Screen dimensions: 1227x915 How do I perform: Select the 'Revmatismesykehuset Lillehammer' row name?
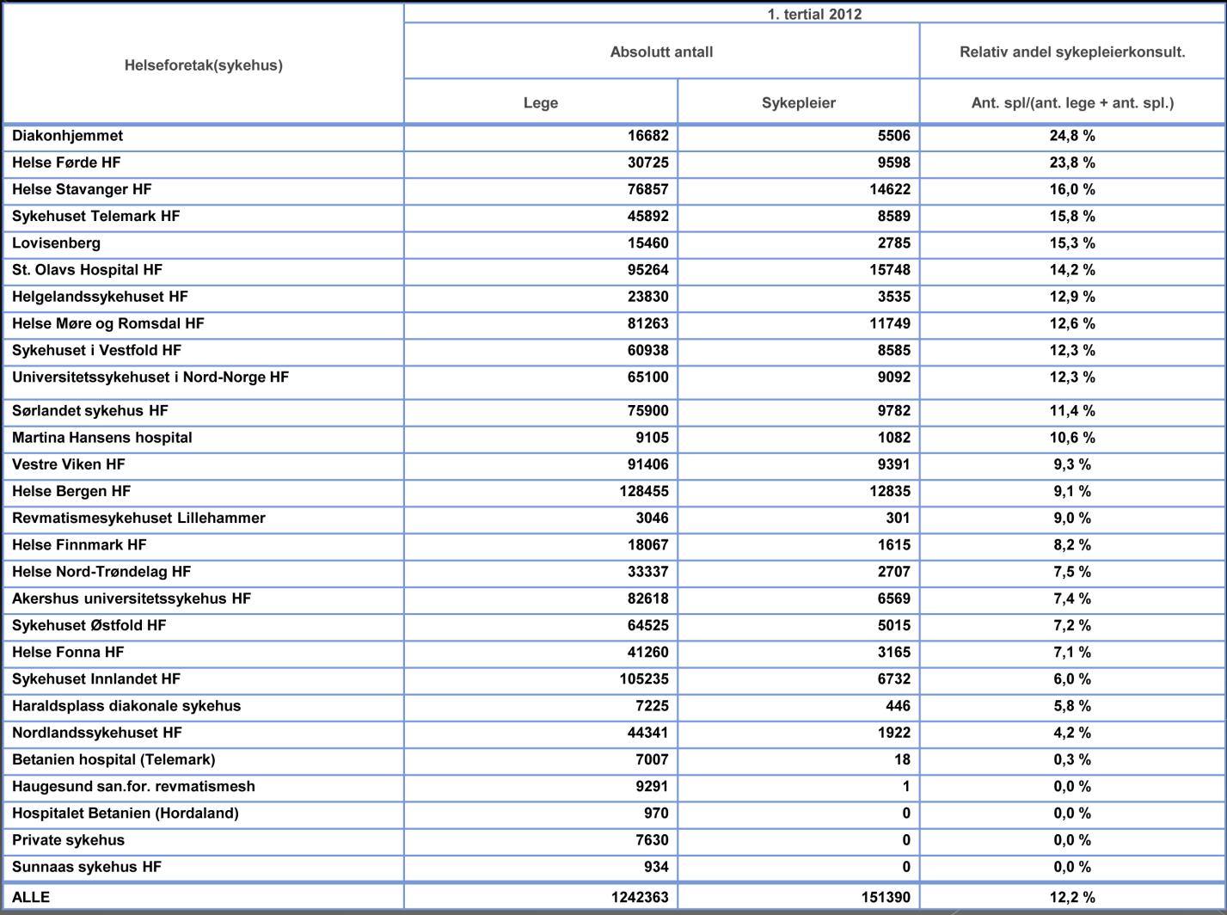point(138,518)
